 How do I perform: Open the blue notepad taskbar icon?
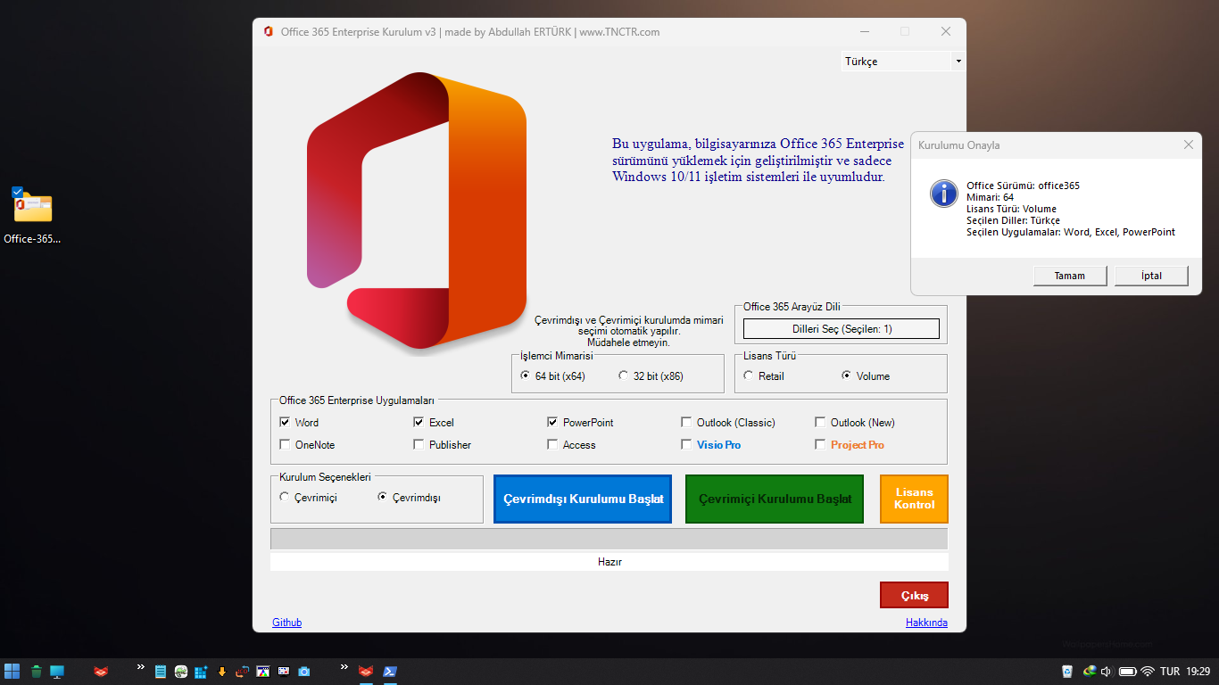pos(161,672)
